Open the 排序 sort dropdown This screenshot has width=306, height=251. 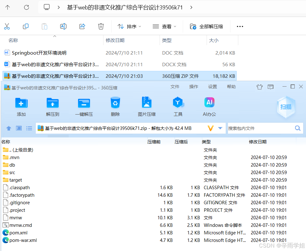(x=129, y=27)
